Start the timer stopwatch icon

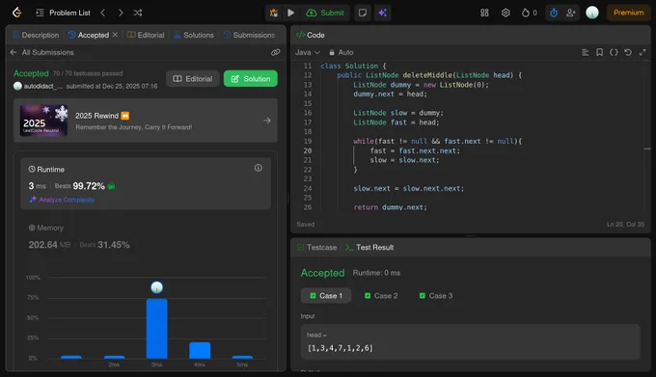554,13
